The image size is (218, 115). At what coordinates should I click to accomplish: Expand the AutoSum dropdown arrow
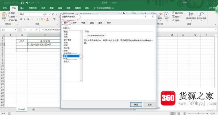[x=185, y=13]
